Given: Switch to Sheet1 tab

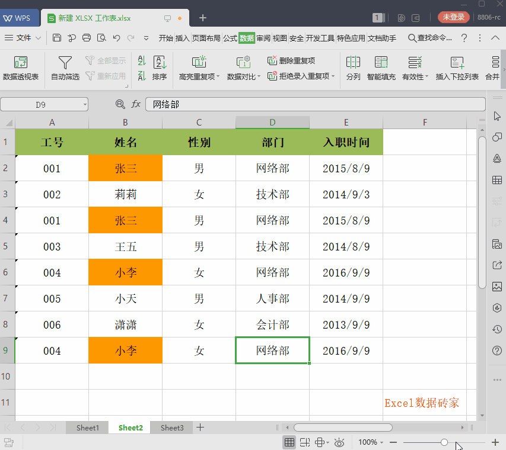Looking at the screenshot, I should [87, 427].
